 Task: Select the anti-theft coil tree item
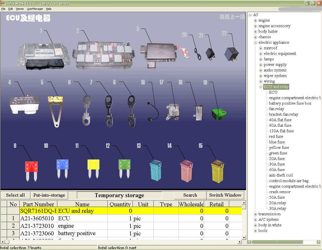coord(281,175)
